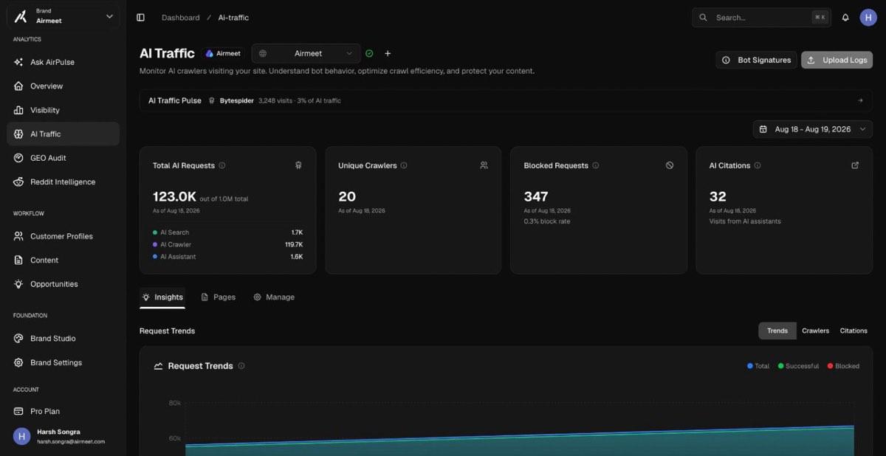This screenshot has height=456, width=886.
Task: Toggle Blocked series in chart legend
Action: tap(843, 366)
